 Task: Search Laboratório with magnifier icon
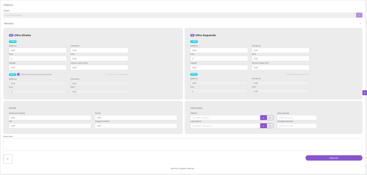coord(270,126)
